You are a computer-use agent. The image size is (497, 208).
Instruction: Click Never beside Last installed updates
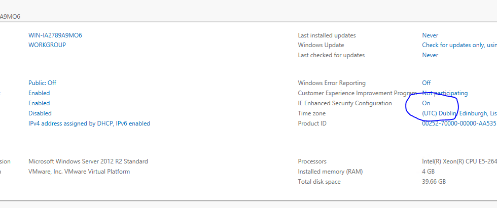click(430, 35)
